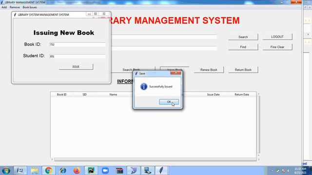Close the Issuing New Book window

pos(104,14)
